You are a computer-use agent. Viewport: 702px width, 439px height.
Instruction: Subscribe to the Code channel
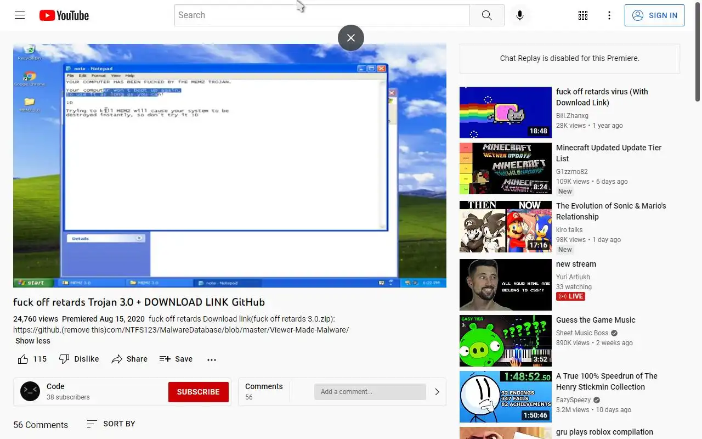(x=199, y=392)
